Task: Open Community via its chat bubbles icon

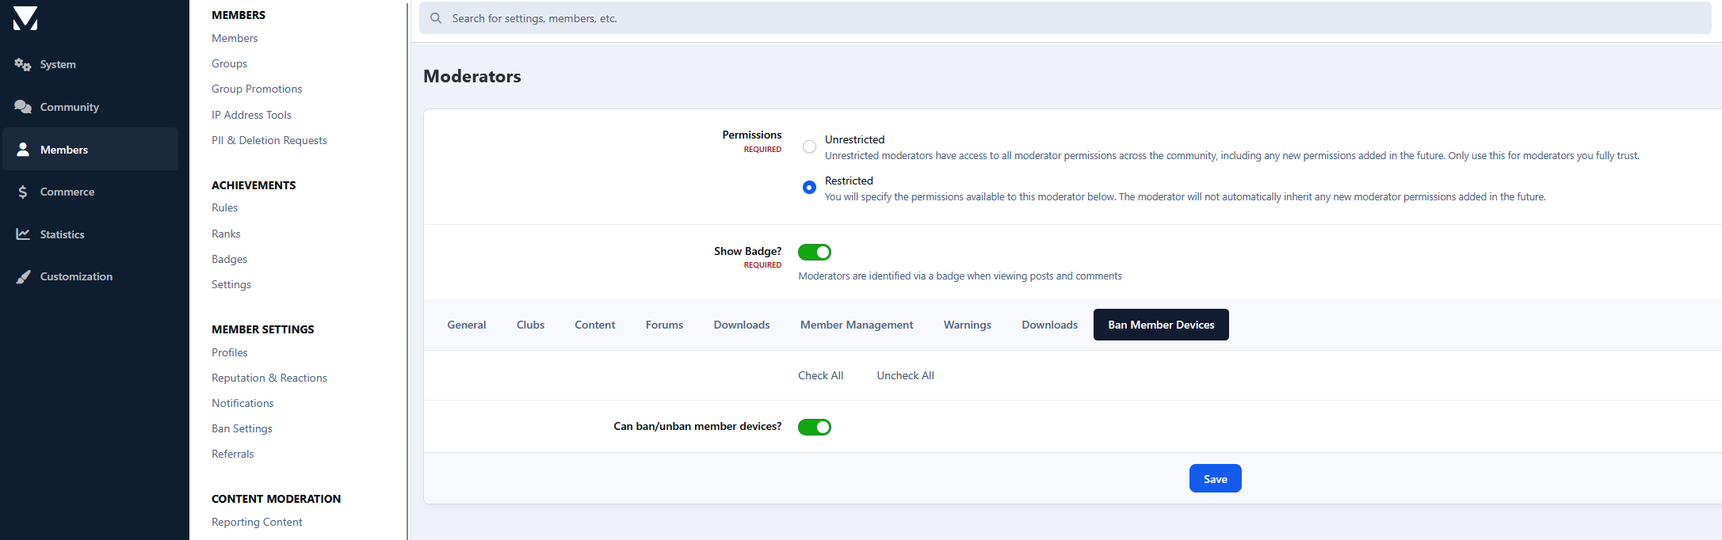Action: pyautogui.click(x=22, y=107)
